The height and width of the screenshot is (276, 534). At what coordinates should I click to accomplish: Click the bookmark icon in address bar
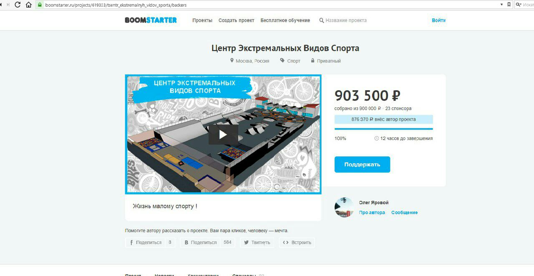click(509, 5)
